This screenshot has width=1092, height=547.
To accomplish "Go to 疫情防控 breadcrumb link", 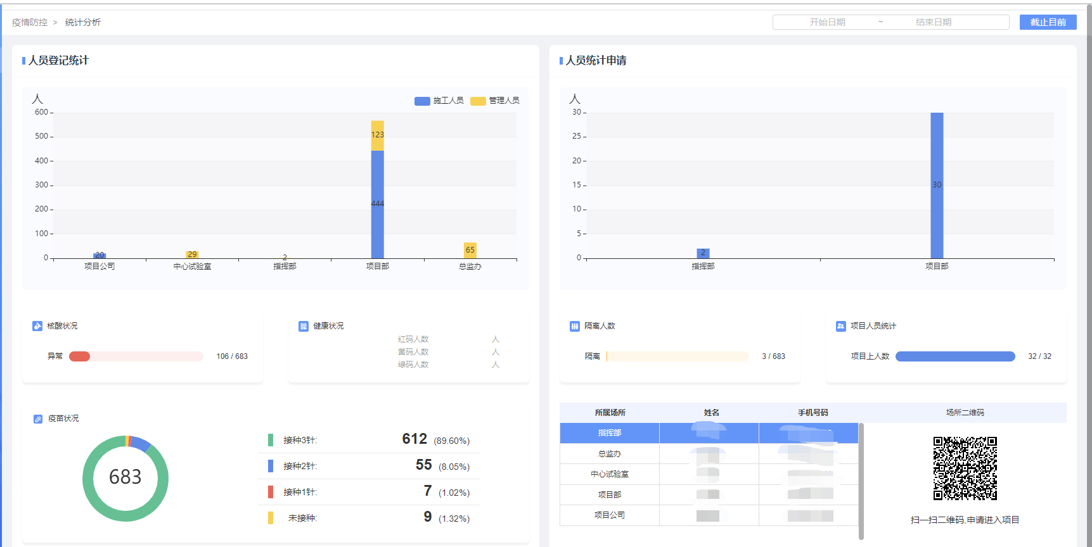I will (30, 22).
